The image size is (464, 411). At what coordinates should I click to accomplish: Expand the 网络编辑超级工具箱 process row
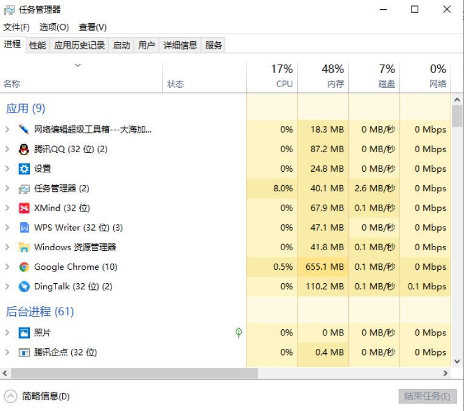tap(7, 129)
